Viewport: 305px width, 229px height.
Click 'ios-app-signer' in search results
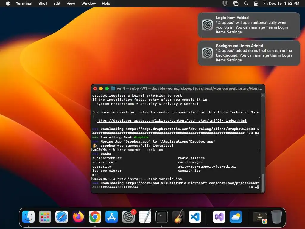[x=107, y=171]
